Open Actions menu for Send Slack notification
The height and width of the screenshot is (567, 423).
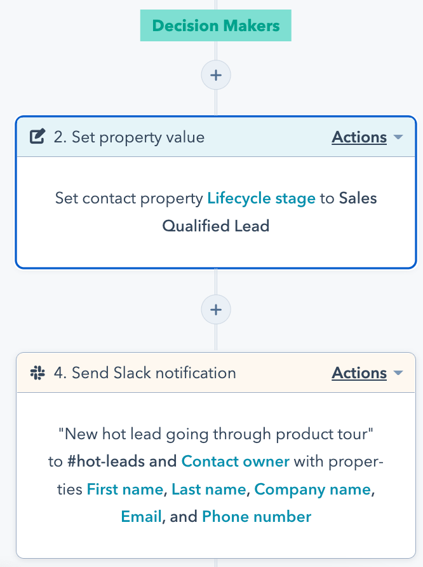click(359, 373)
